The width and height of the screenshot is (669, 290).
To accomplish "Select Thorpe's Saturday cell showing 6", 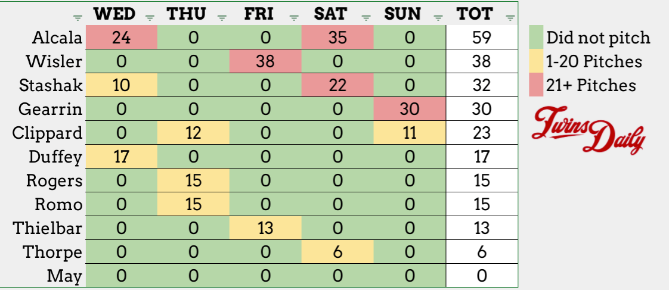I will (x=337, y=252).
